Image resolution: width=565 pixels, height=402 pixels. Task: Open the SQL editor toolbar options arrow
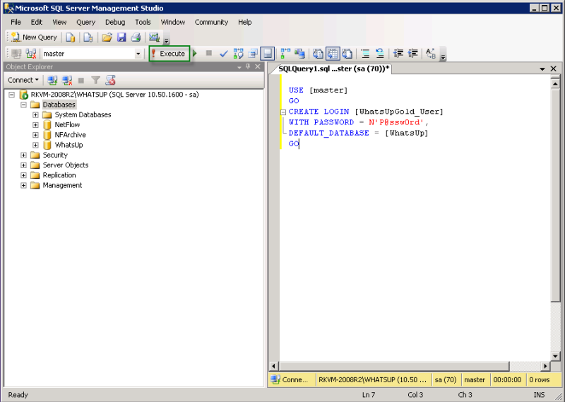(x=444, y=55)
